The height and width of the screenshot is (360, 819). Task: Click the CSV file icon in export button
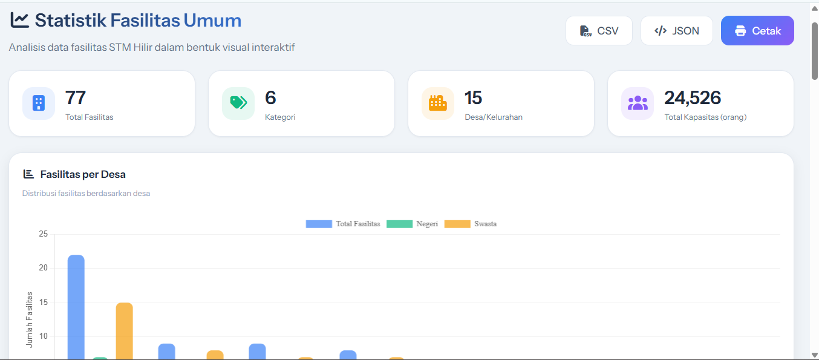(586, 31)
